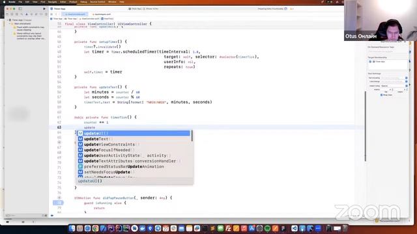Image resolution: width=417 pixels, height=234 pixels.
Task: Toggle Wrap lines checkbox in inspector
Action: pos(381,95)
